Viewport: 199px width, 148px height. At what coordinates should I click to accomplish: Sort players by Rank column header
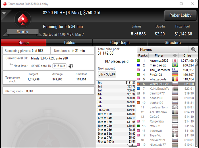pos(143,55)
